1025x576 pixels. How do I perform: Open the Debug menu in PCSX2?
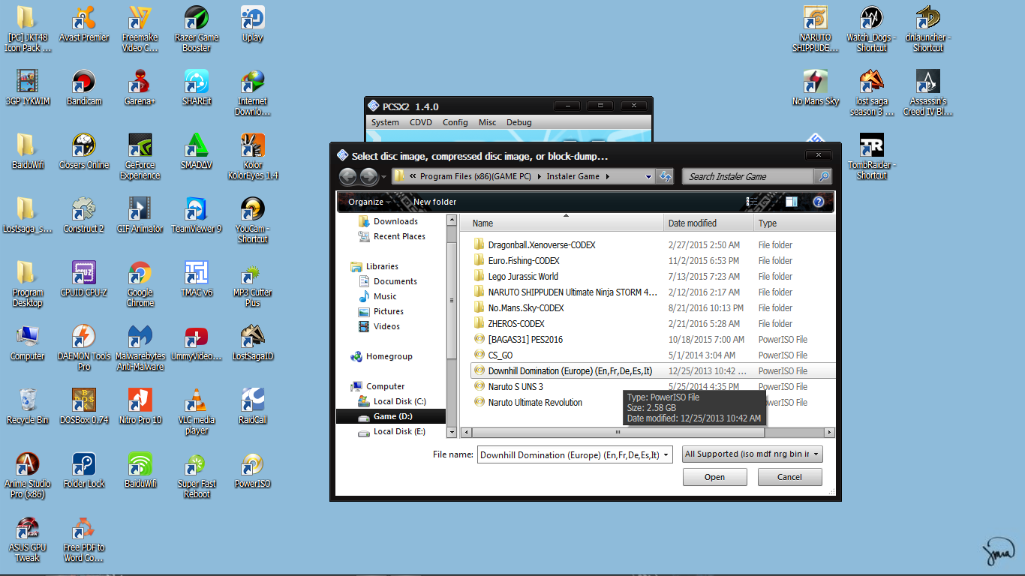(x=519, y=122)
